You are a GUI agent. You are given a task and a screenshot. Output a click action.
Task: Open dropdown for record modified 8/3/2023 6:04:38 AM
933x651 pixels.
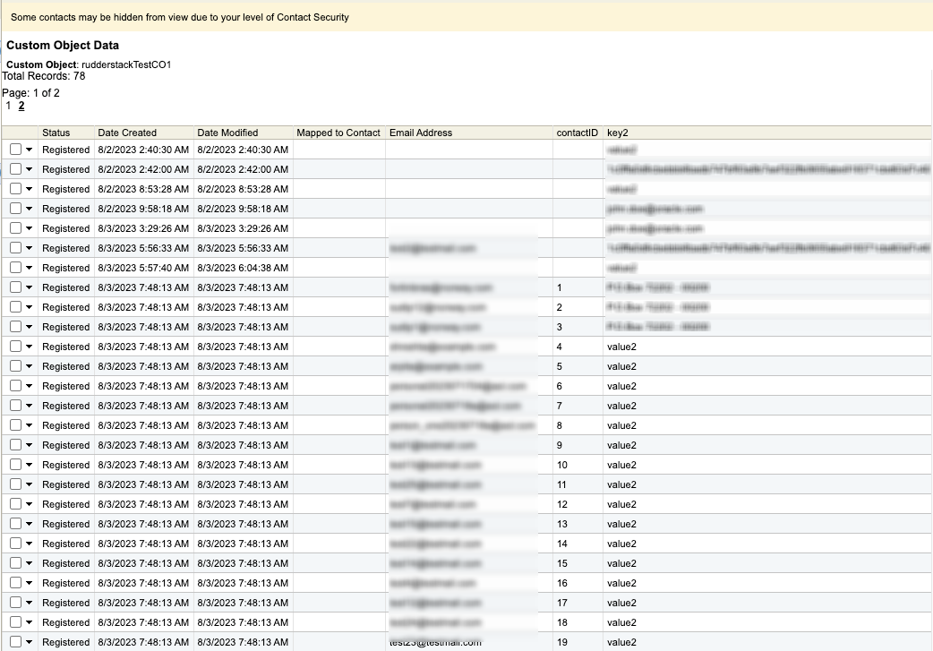[29, 269]
